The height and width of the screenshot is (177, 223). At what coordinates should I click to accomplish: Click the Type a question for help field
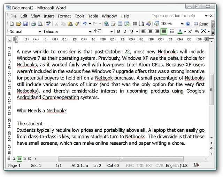(x=177, y=16)
